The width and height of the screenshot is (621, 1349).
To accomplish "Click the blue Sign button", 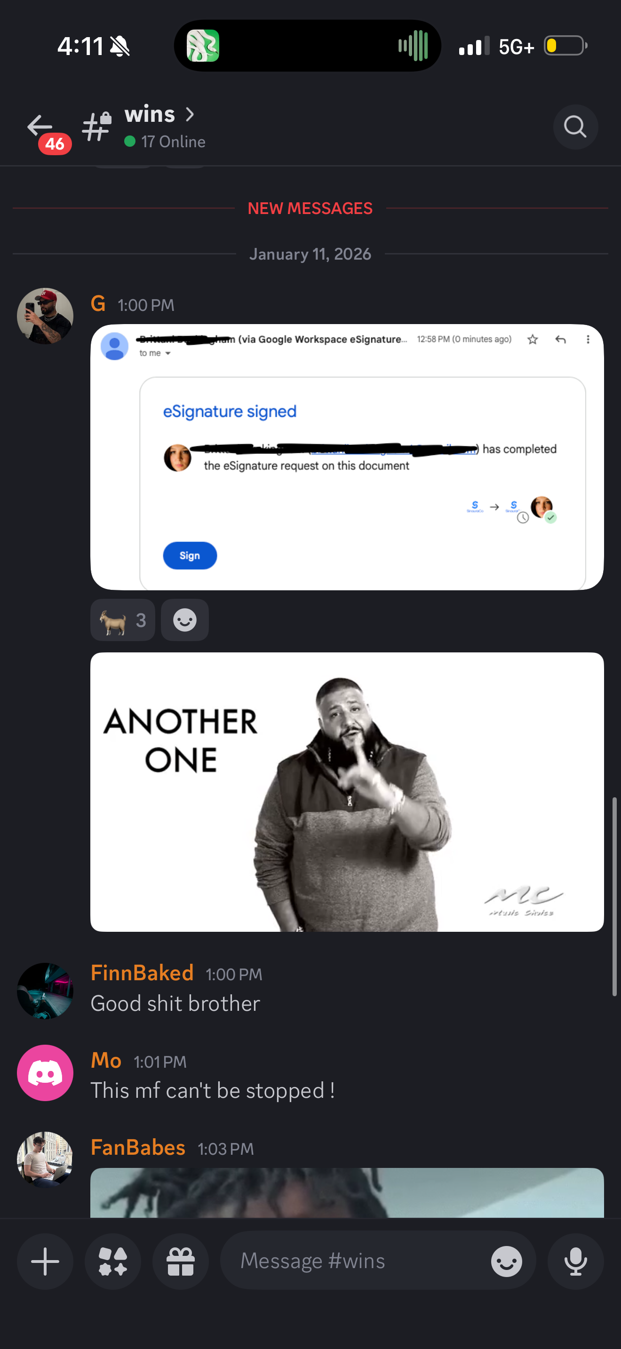I will [190, 555].
